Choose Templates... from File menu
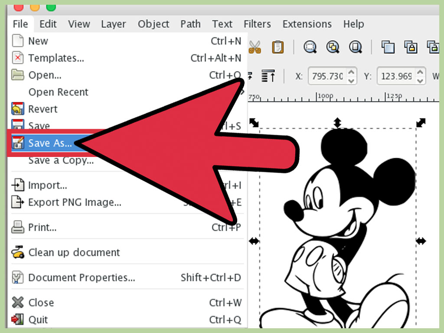 127,58
